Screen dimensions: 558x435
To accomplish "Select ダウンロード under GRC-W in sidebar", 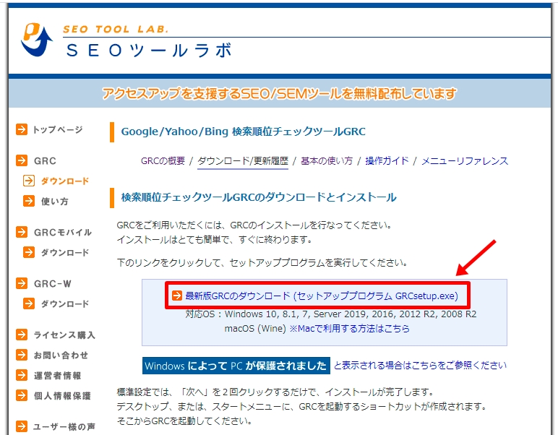I will coord(65,303).
